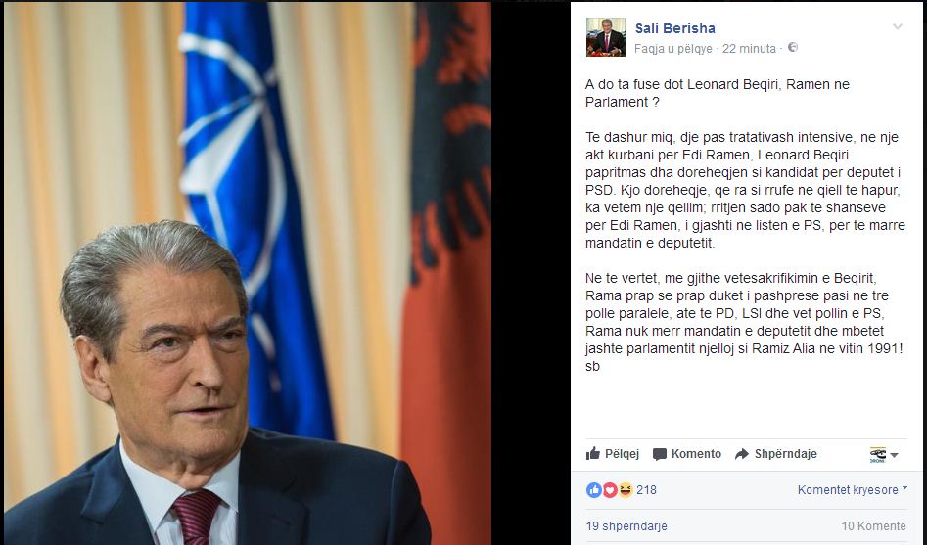Open the post options chevron menu
The image size is (927, 545).
897,26
